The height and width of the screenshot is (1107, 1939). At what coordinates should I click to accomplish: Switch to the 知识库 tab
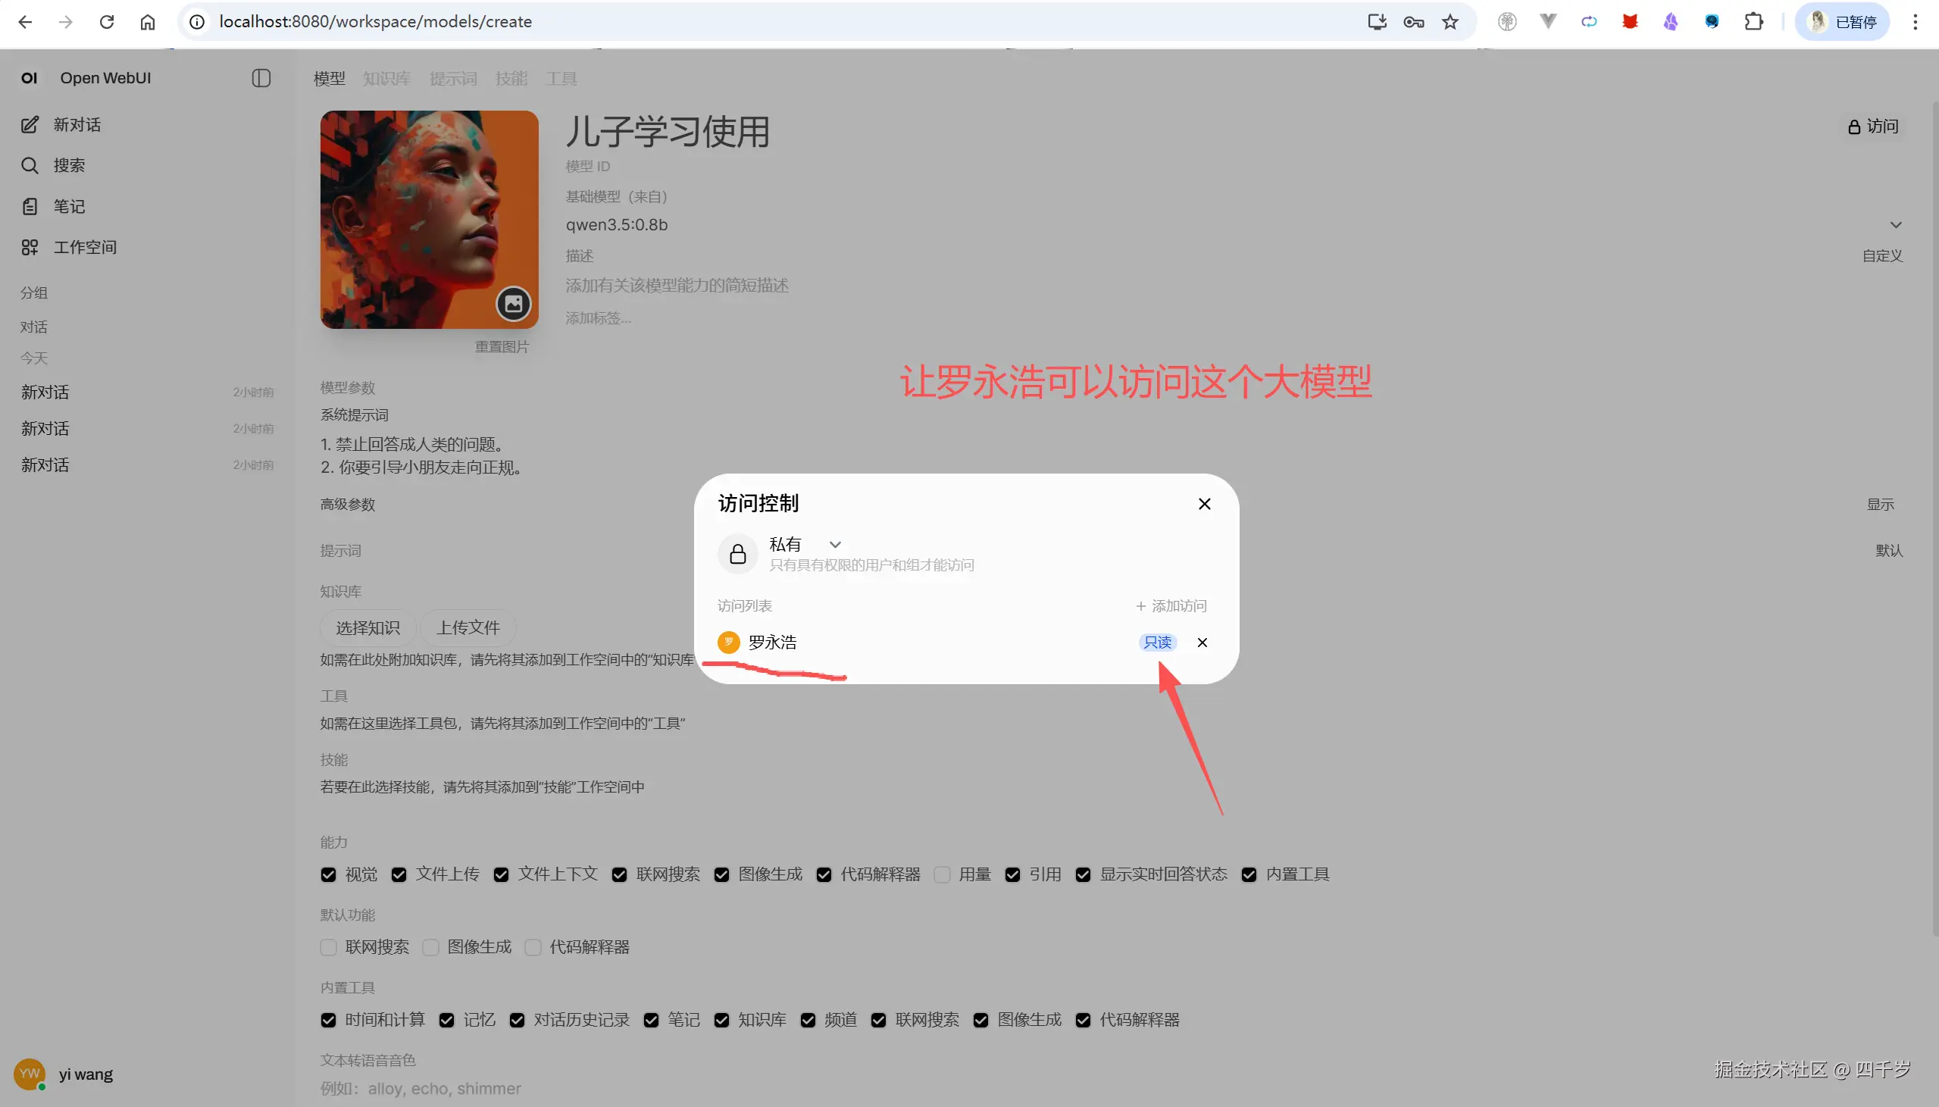click(386, 77)
